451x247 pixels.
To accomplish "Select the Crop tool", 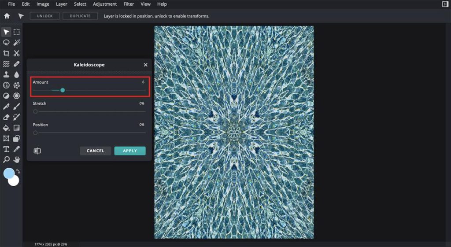I will point(6,53).
